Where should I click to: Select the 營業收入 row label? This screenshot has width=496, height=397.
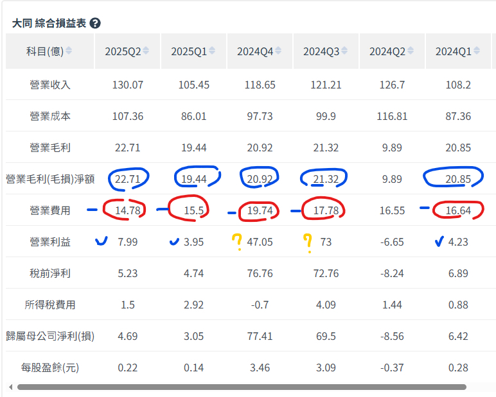pyautogui.click(x=50, y=85)
